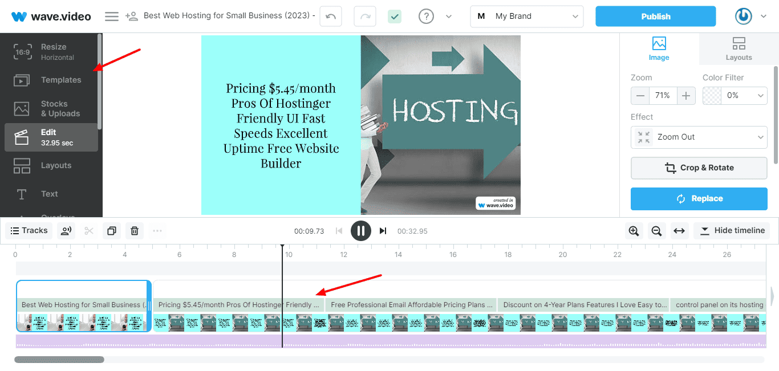779x371 pixels.
Task: Click the right panel vertical scrollbar
Action: click(776, 114)
